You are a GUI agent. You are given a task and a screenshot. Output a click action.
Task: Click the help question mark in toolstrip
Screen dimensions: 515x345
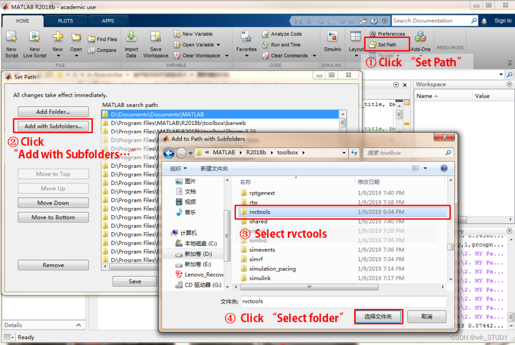pyautogui.click(x=374, y=20)
